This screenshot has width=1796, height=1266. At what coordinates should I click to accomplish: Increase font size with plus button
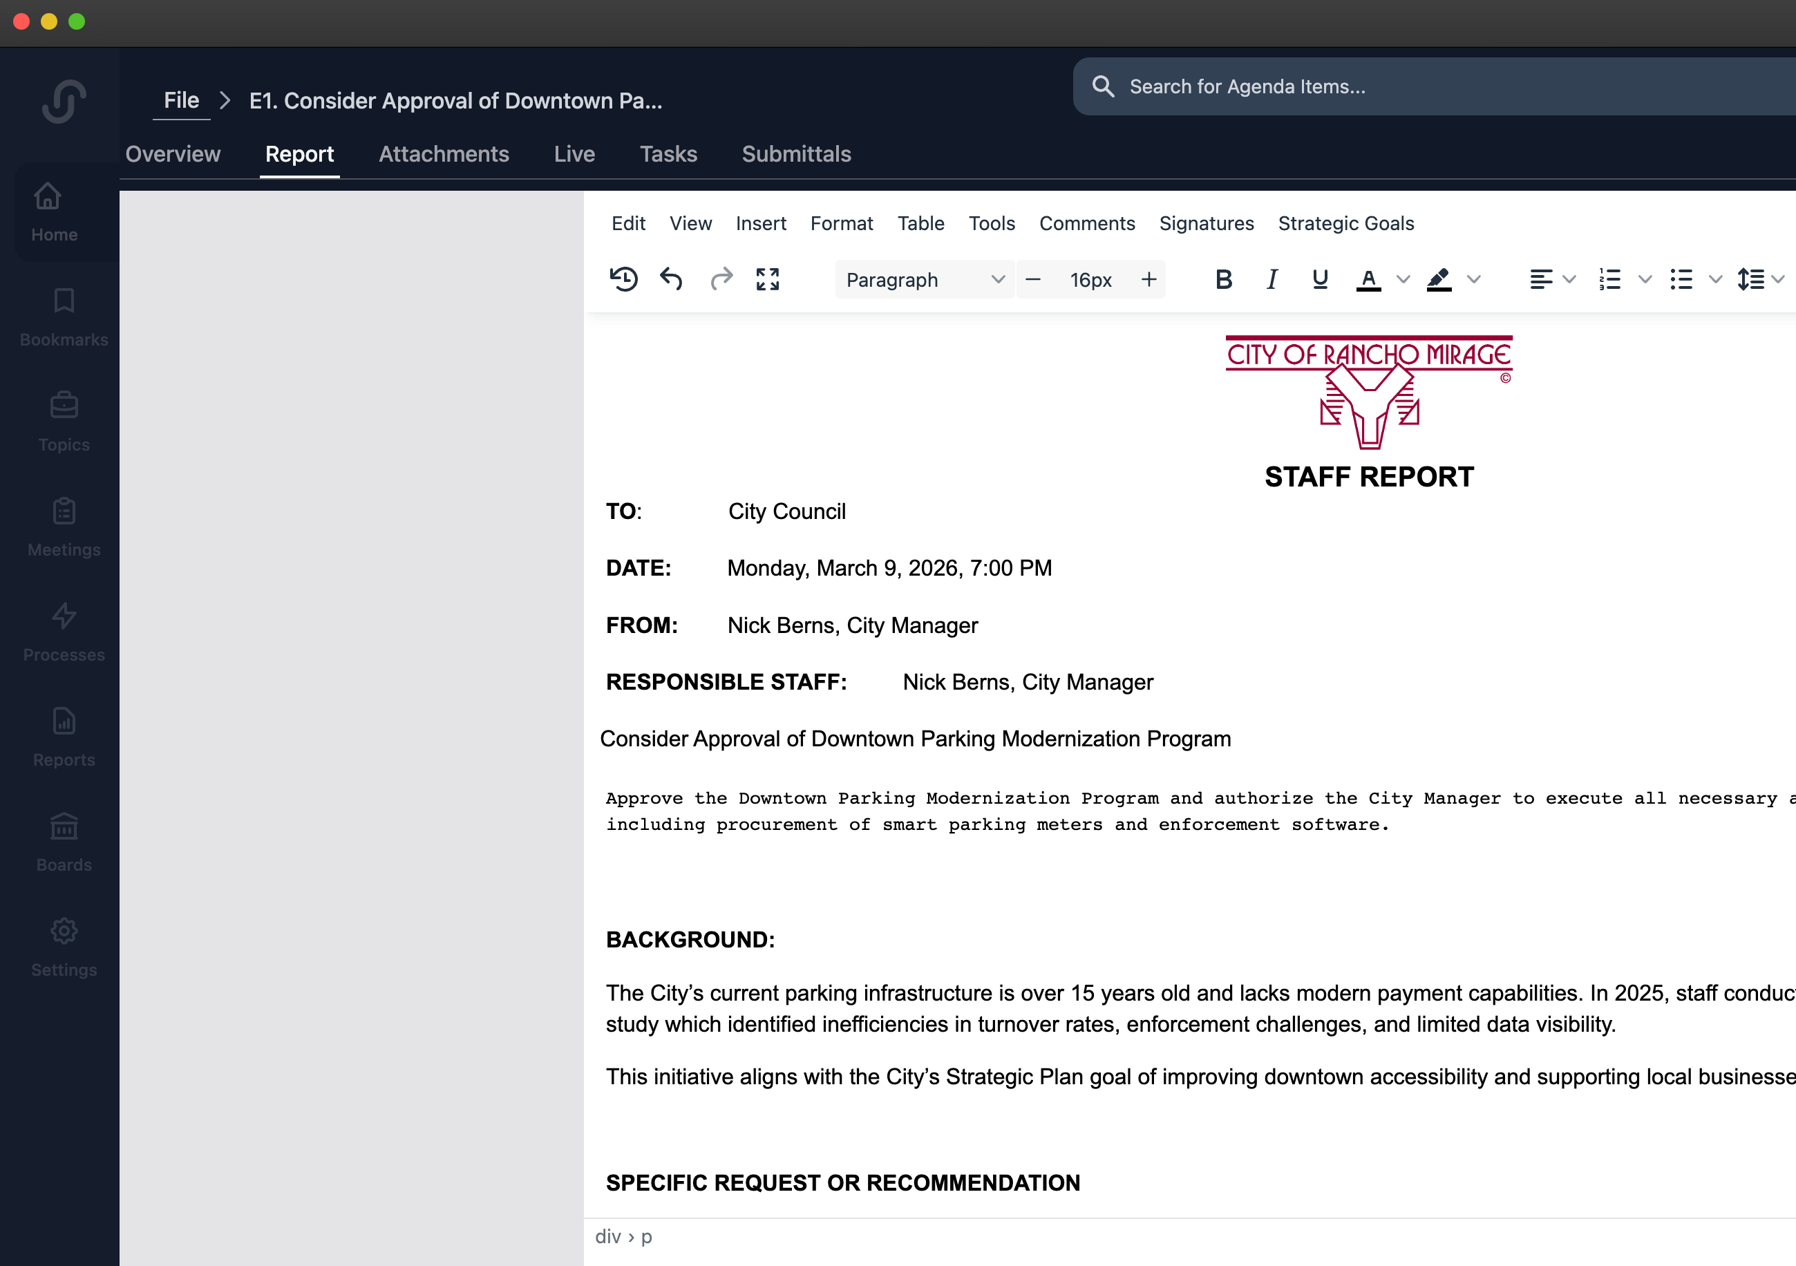click(1149, 279)
